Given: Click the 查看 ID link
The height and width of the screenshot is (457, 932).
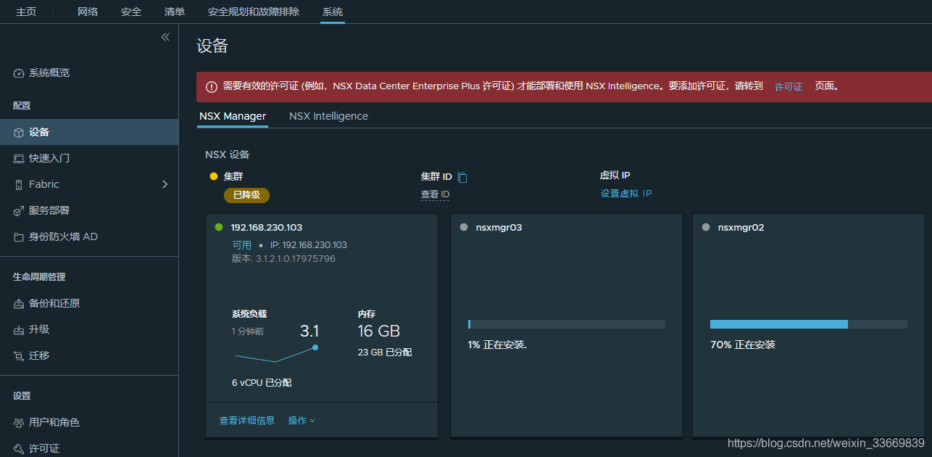Looking at the screenshot, I should click(x=436, y=194).
